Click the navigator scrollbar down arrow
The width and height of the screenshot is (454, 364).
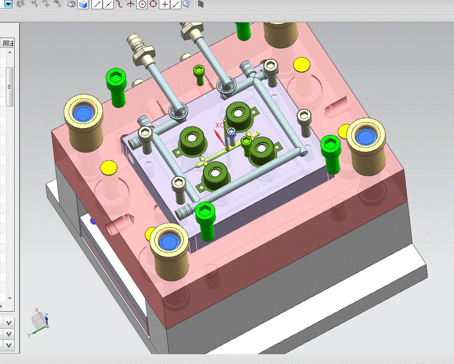tap(10, 298)
